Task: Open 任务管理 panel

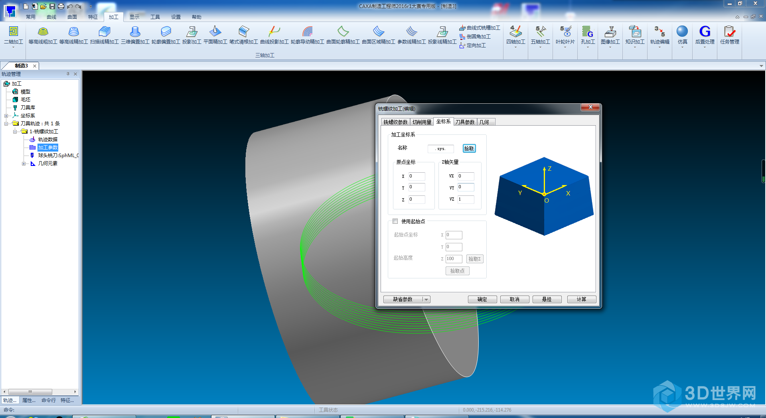Action: point(729,36)
